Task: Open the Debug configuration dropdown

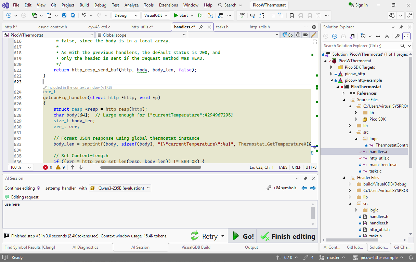Action: (126, 15)
